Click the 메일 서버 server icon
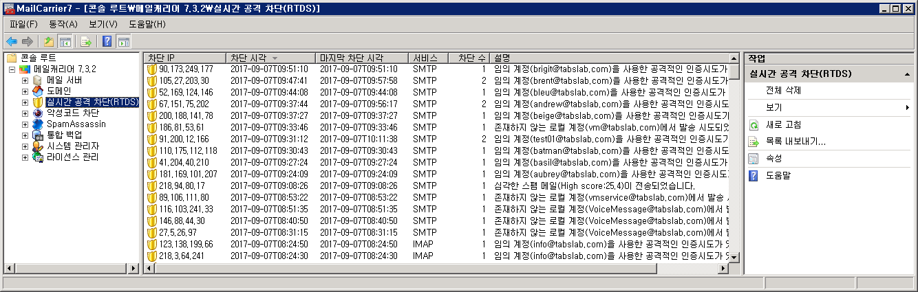 tap(38, 80)
